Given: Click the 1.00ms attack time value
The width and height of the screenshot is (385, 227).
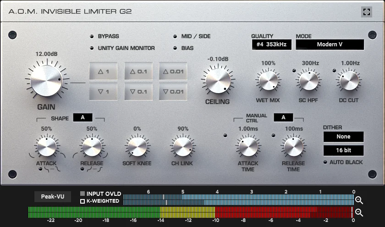Looking at the screenshot, I should (248, 129).
